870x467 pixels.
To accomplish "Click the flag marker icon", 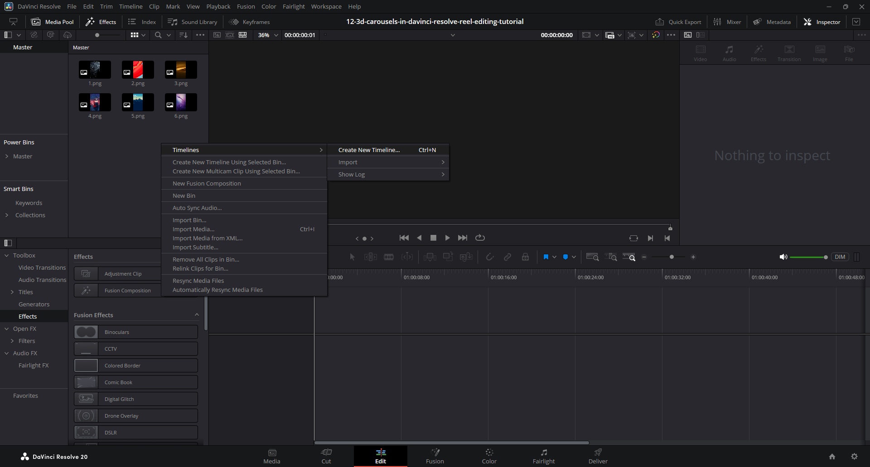I will [x=546, y=257].
